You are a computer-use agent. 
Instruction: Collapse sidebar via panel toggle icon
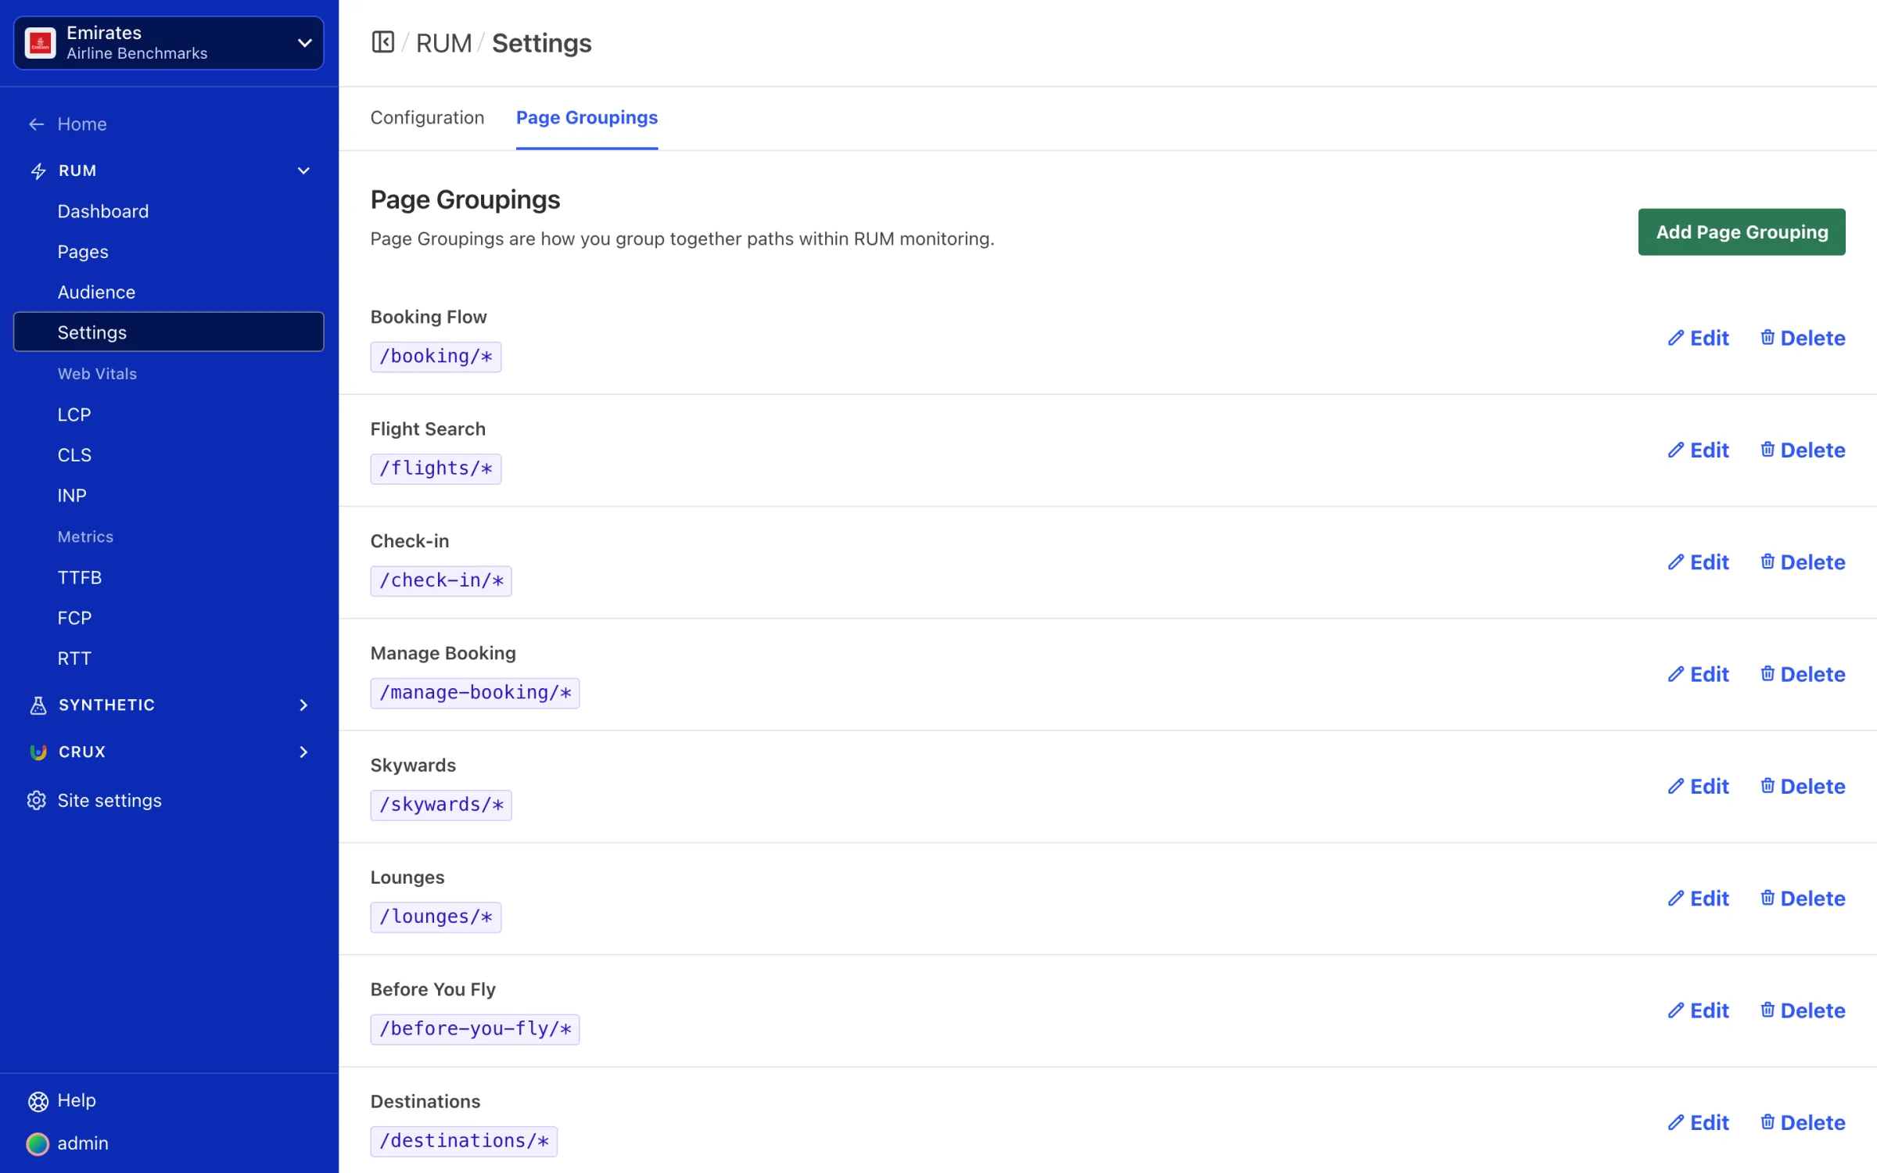click(382, 42)
